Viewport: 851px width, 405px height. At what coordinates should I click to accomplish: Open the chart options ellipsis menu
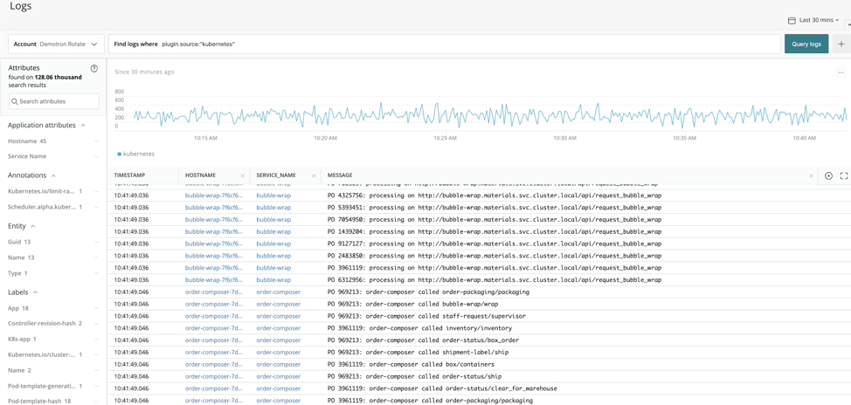click(841, 72)
